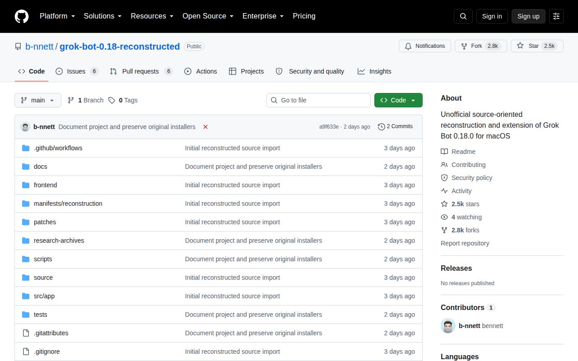The image size is (578, 361).
Task: Open the tests row commit message
Action: coord(253,315)
